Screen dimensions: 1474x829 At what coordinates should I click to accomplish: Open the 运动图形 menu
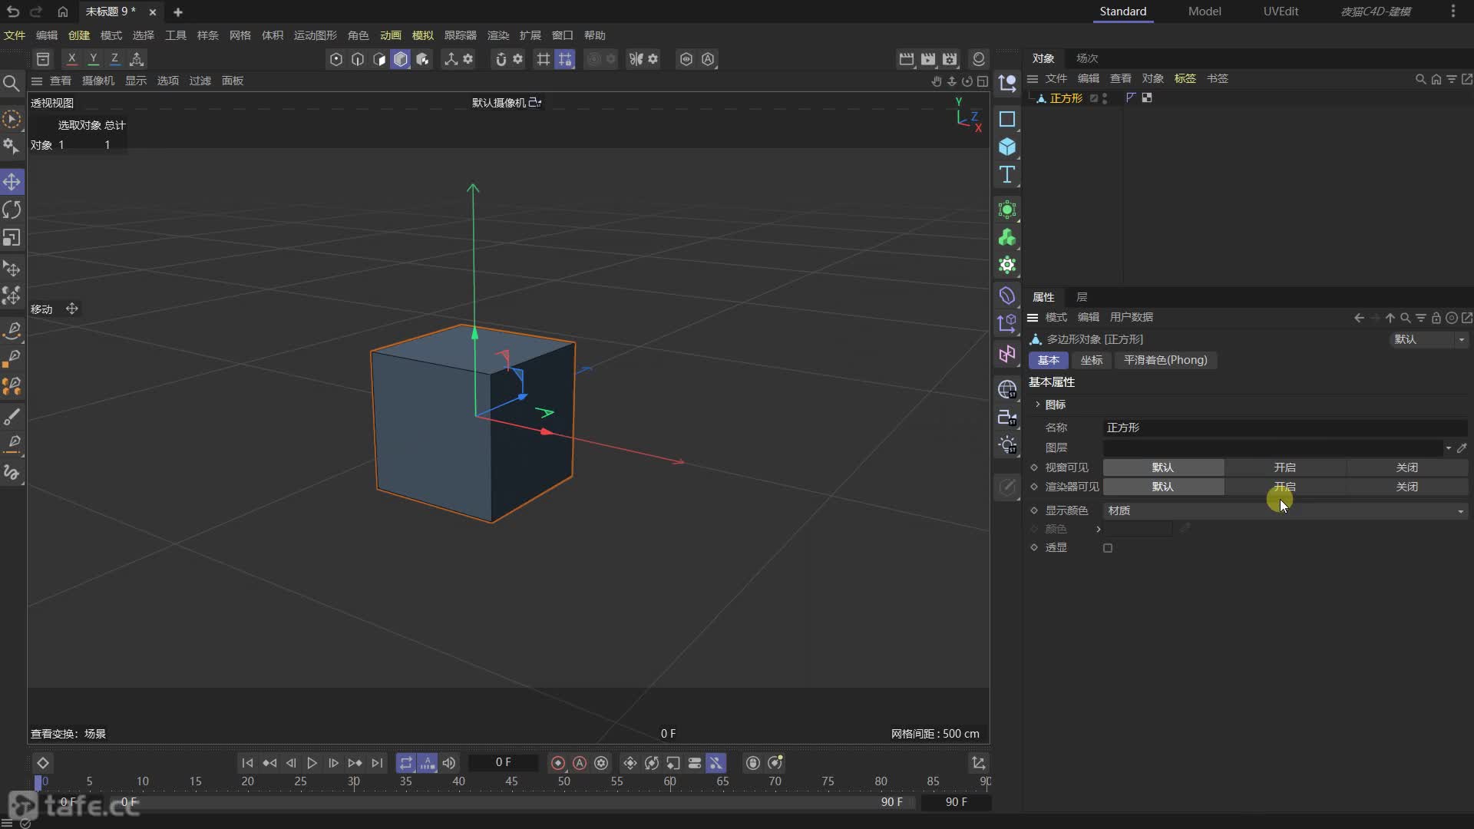point(316,35)
